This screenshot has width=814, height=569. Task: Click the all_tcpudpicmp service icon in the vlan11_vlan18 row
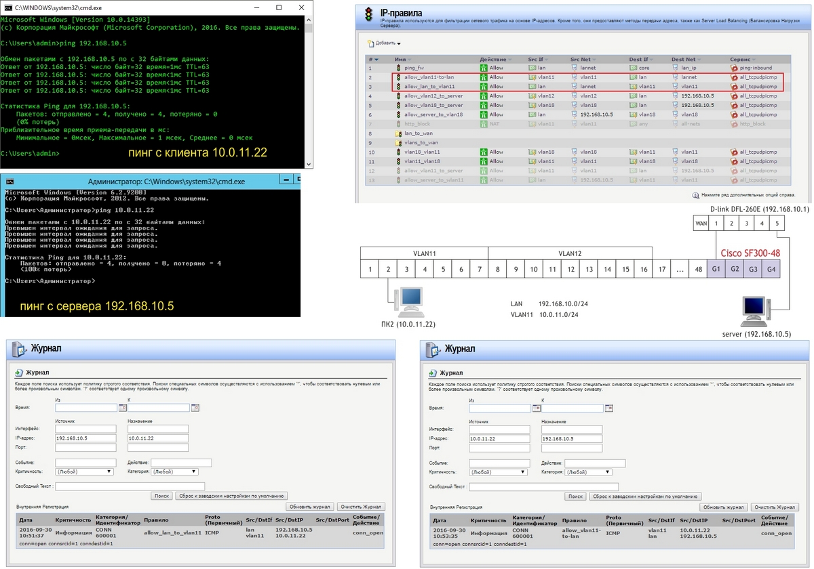coord(734,162)
